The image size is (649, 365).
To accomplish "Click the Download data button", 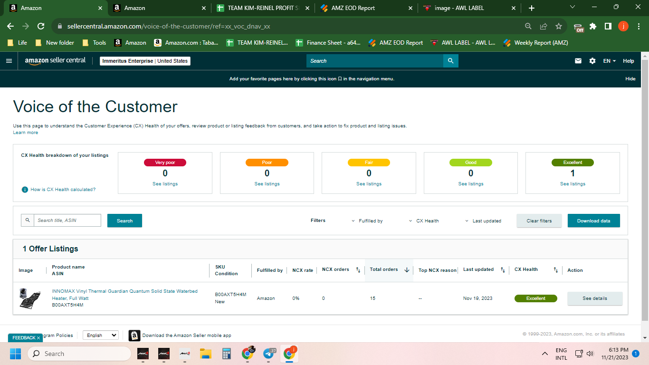I will [x=593, y=221].
